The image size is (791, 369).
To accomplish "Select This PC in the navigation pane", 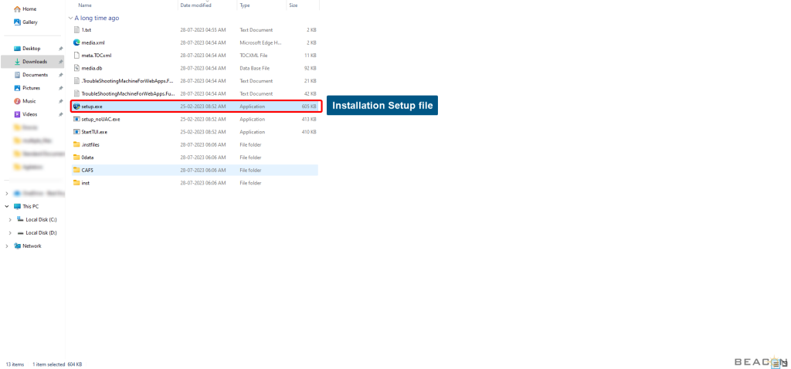I will pos(30,206).
